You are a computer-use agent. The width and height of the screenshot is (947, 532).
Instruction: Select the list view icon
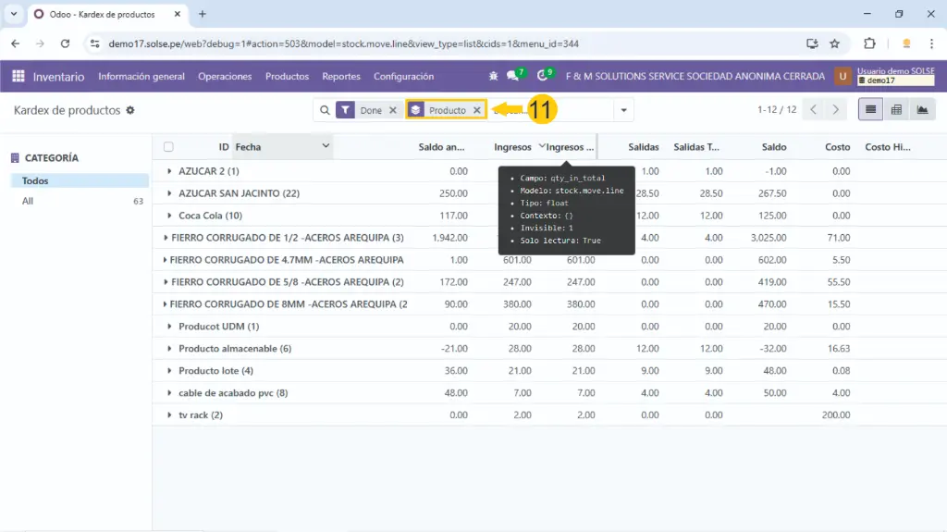tap(870, 110)
